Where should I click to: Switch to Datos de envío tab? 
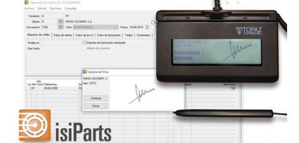pos(84,35)
